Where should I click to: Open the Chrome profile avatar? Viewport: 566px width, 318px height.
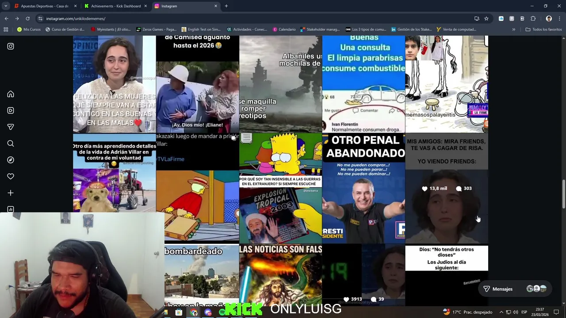[549, 19]
